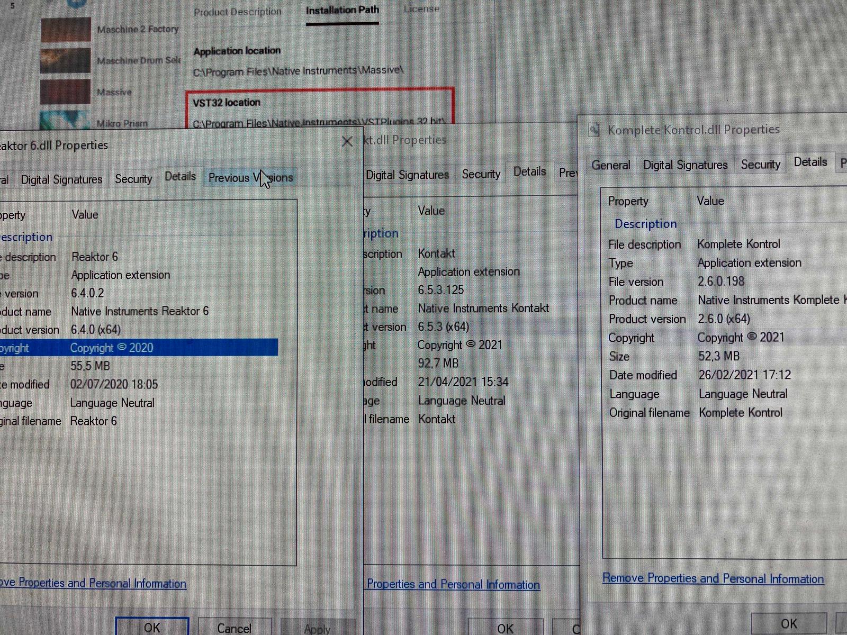
Task: Click Reaktor date modified 02/07/2020 18:05
Action: (x=114, y=384)
